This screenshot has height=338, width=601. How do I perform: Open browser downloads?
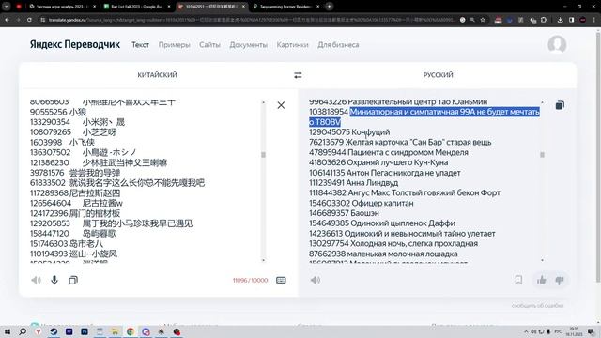tap(560, 20)
